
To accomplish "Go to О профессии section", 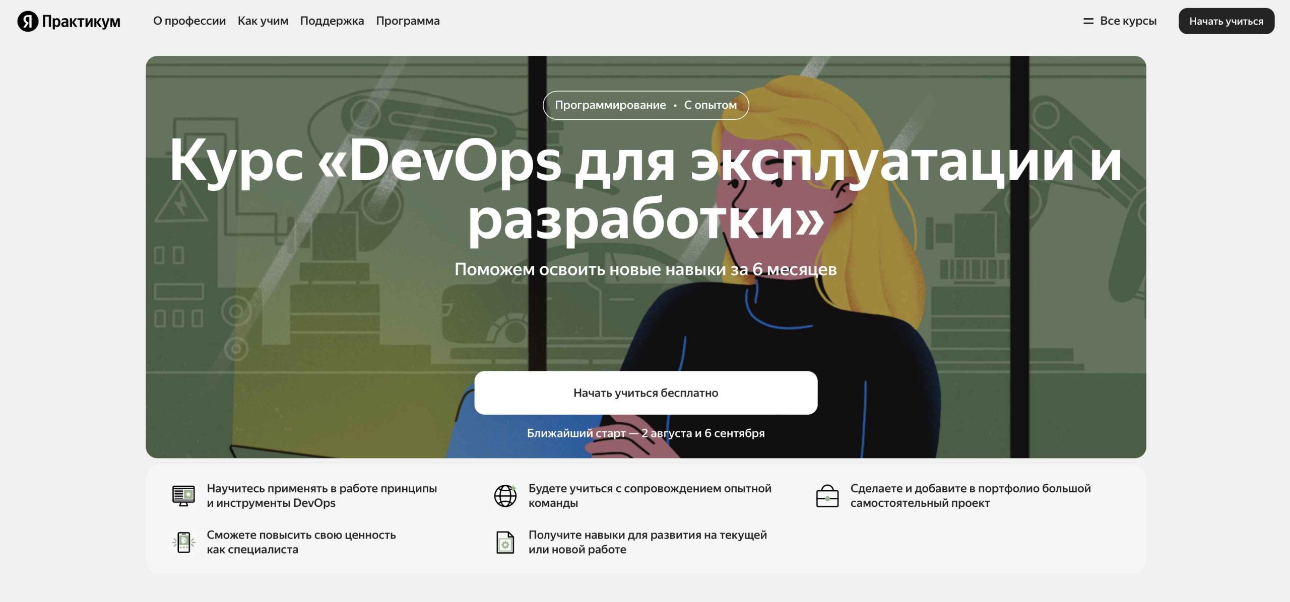I will click(189, 21).
